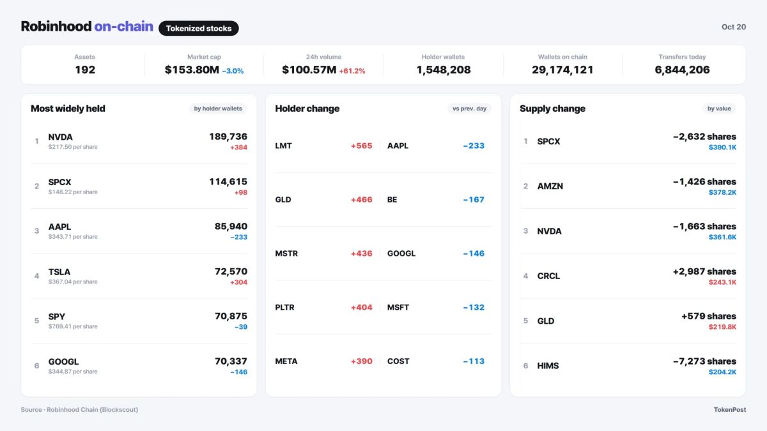Click the Oct 20 date label
The width and height of the screenshot is (767, 431).
(x=734, y=27)
